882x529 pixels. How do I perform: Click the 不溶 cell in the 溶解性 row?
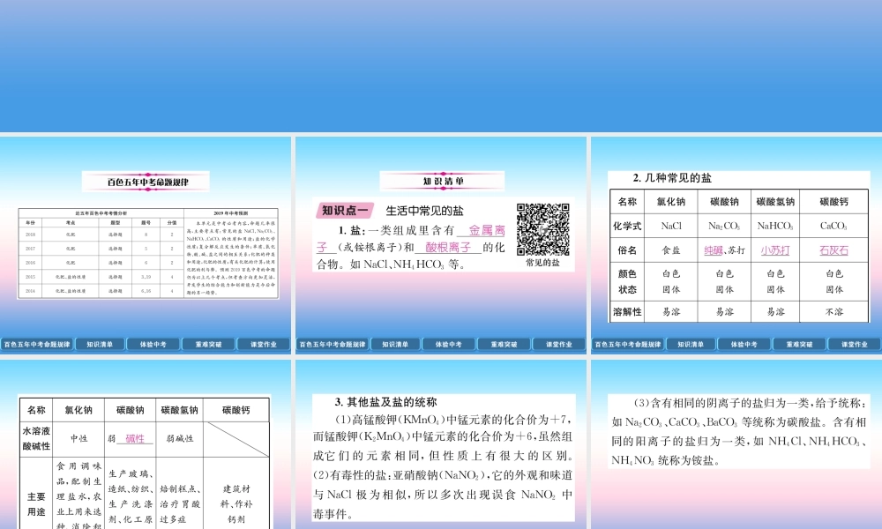coord(833,311)
